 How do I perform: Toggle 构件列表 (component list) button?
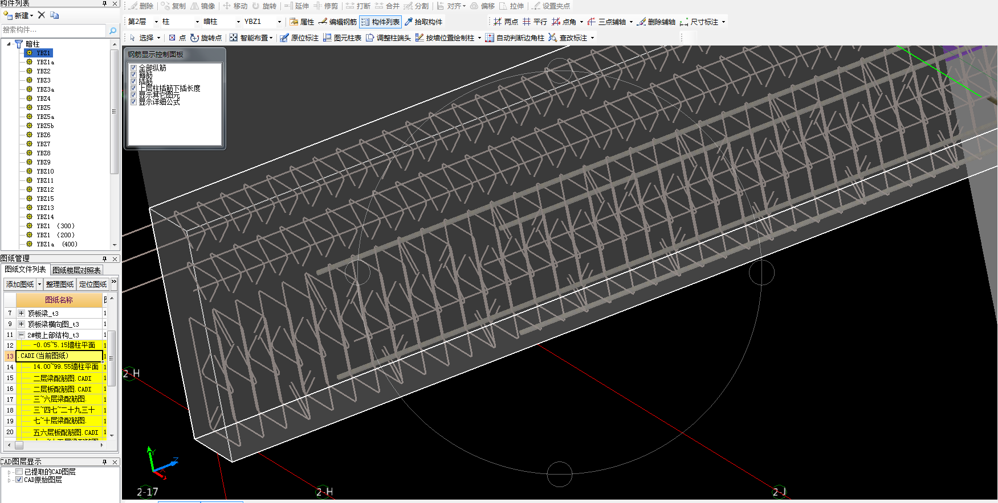coord(380,22)
